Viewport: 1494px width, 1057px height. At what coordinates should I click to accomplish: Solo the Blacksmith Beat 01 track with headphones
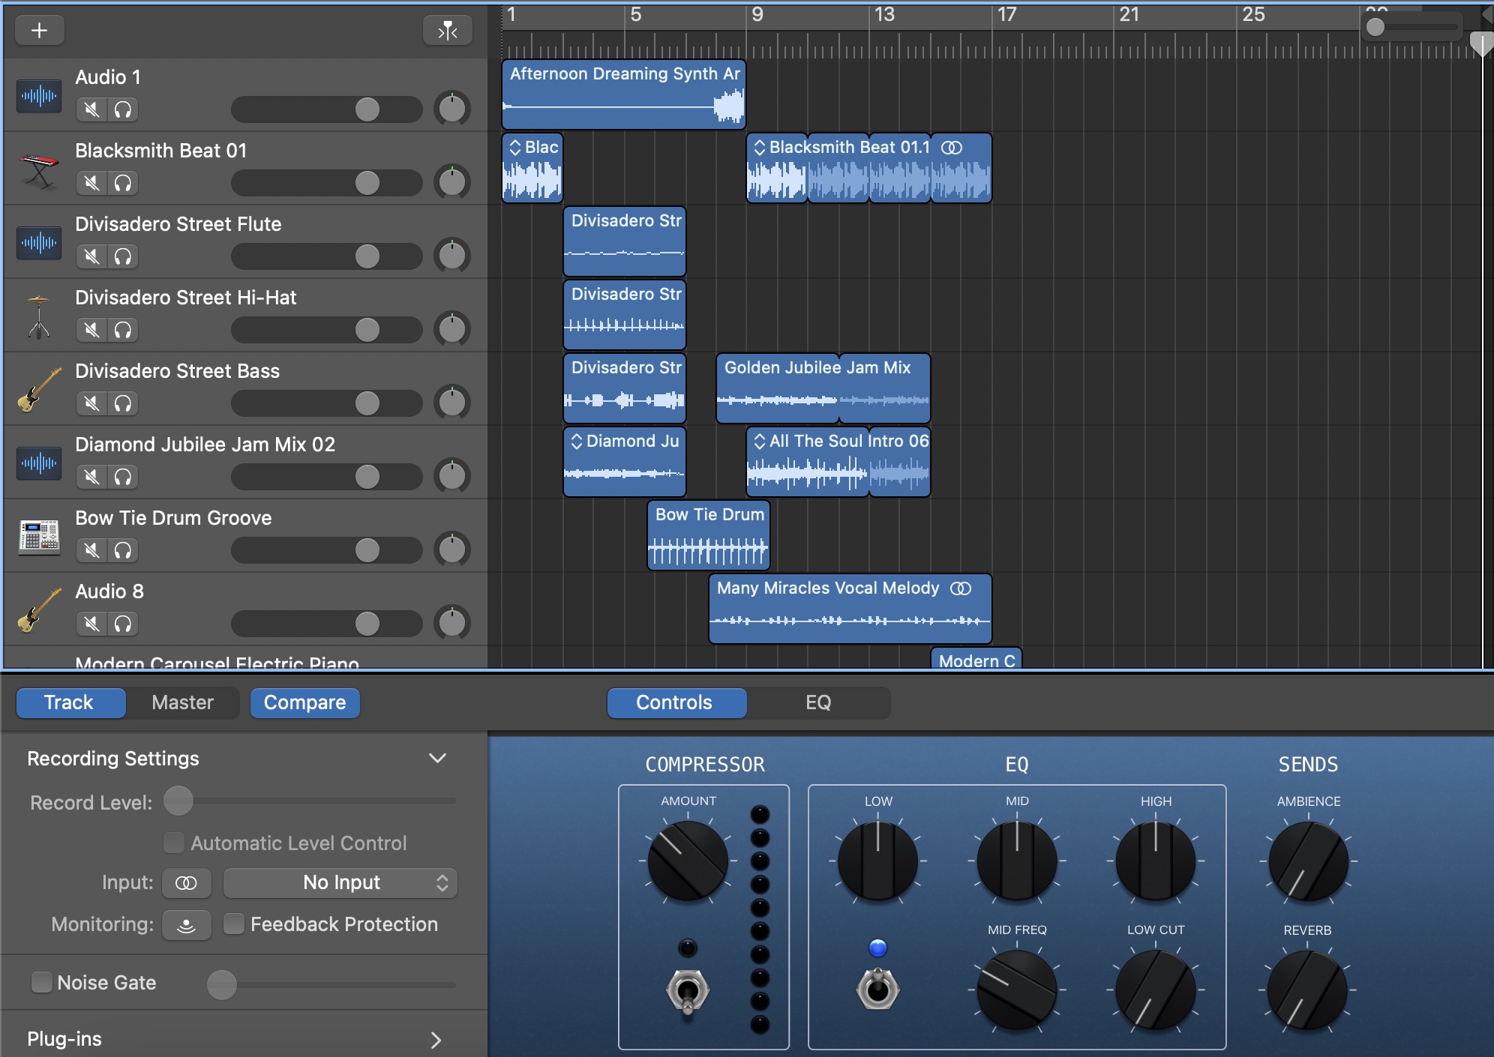click(x=123, y=183)
